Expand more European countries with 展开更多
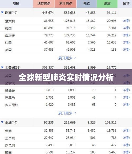This screenshot has height=154, width=132. click(x=67, y=58)
